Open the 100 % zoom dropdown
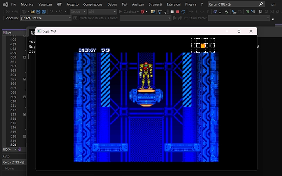Viewport: 282px width, 176px height. [x=10, y=149]
